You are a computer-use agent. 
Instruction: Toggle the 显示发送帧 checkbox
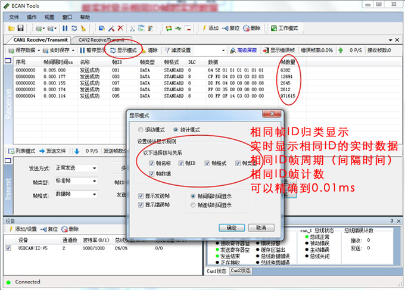[141, 195]
